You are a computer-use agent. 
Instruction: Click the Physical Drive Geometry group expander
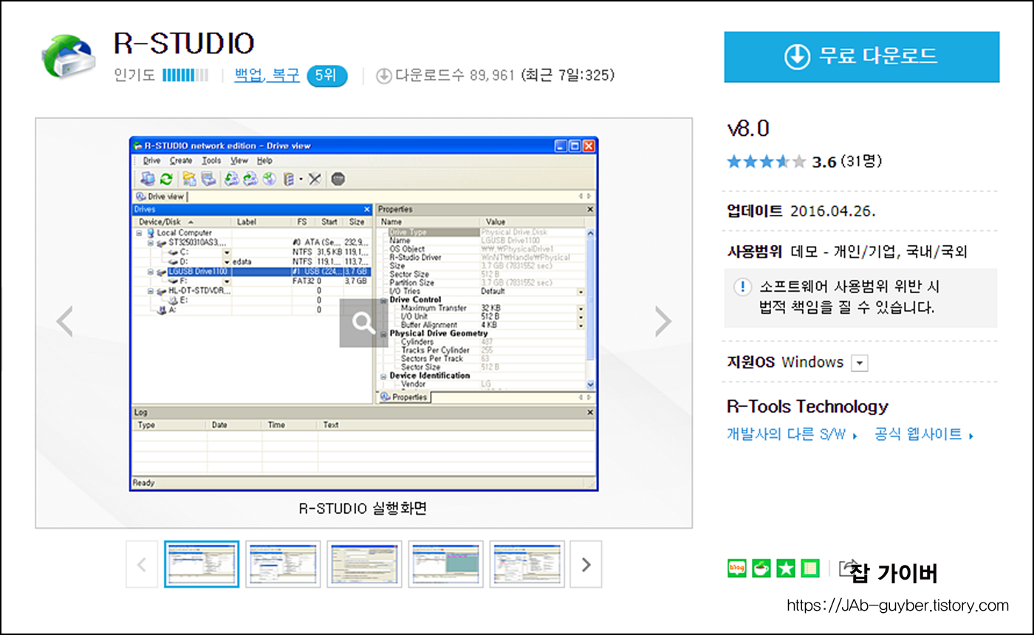click(383, 334)
